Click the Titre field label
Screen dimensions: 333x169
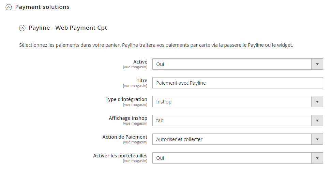(x=142, y=81)
